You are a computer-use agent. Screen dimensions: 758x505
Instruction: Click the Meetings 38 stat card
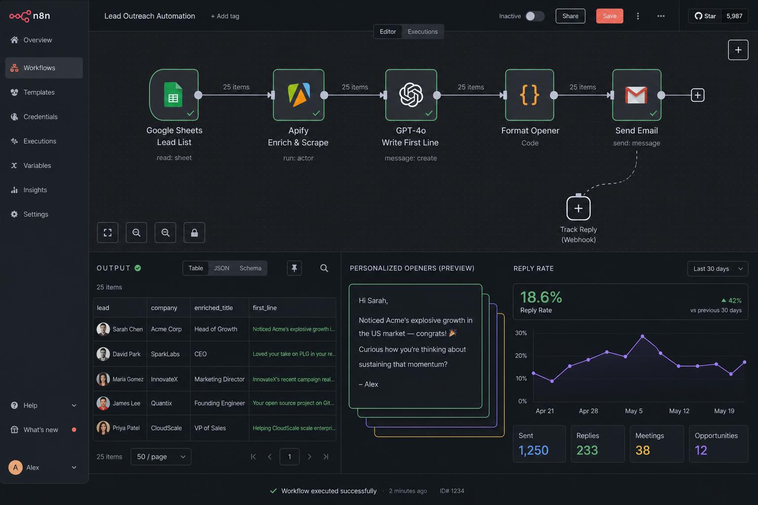click(657, 444)
